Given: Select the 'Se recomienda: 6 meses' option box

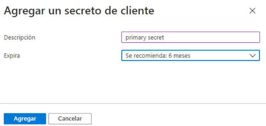Looking at the screenshot, I should point(190,55).
